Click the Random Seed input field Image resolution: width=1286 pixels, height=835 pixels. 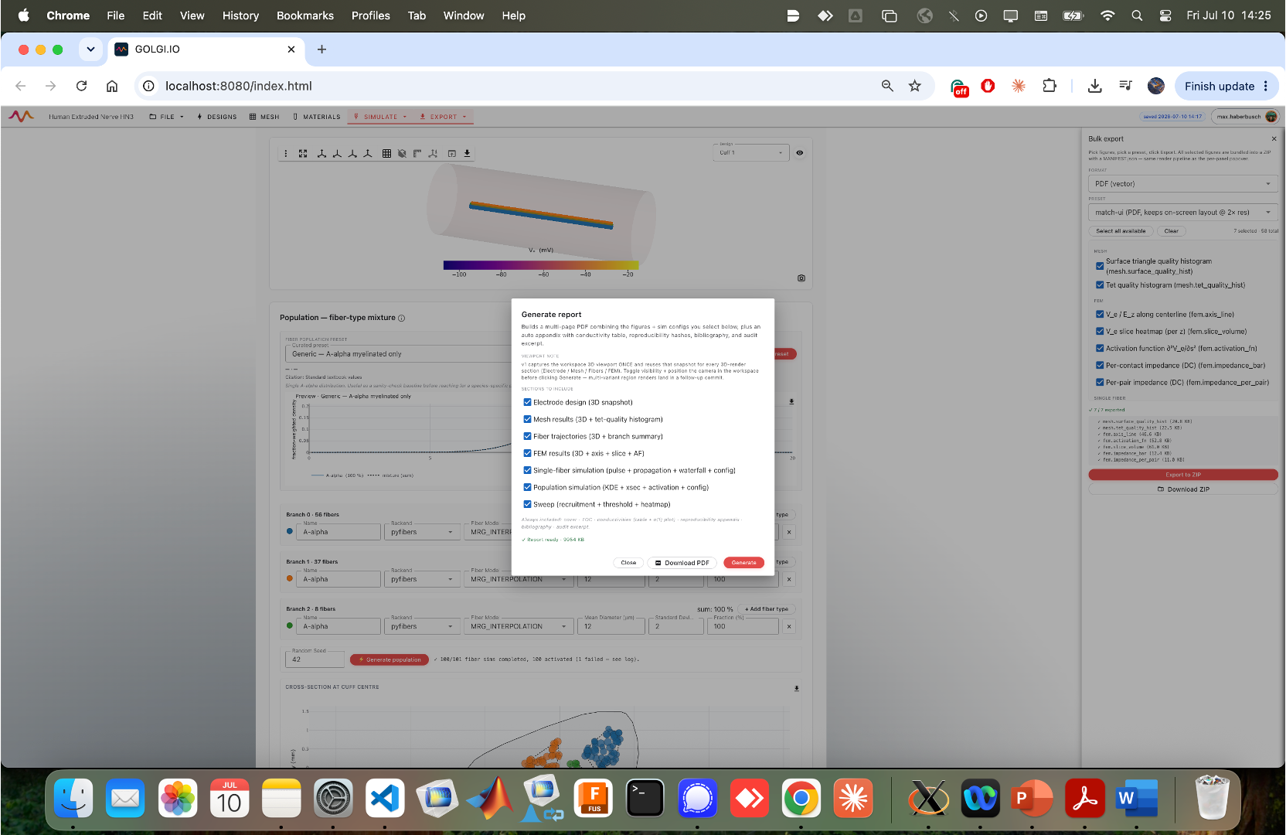[x=315, y=659]
